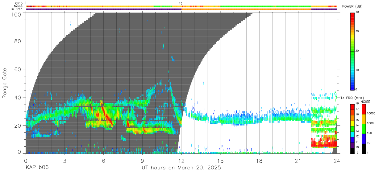This screenshot has width=379, height=174.
Task: Click the noise level strip above plot
Action: coord(181,6)
